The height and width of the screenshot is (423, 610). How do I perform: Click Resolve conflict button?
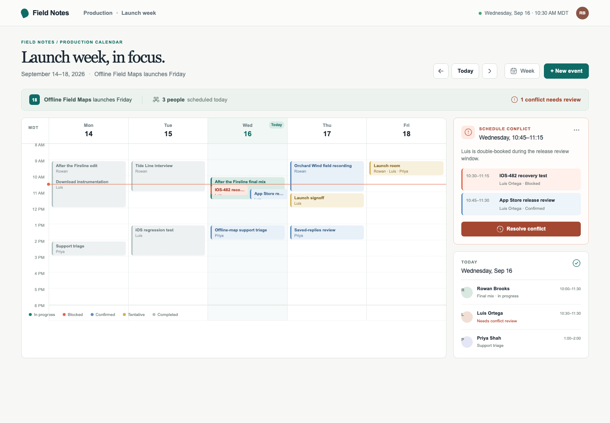click(x=521, y=229)
